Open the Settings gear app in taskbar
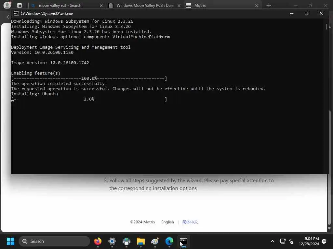 (x=112, y=241)
